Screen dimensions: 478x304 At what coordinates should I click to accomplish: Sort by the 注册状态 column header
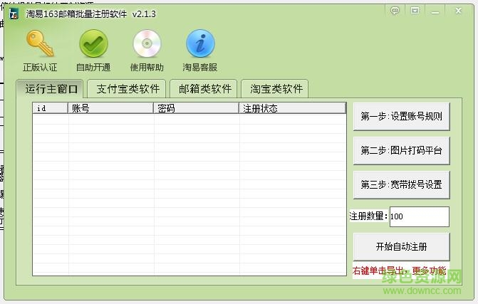pyautogui.click(x=292, y=108)
